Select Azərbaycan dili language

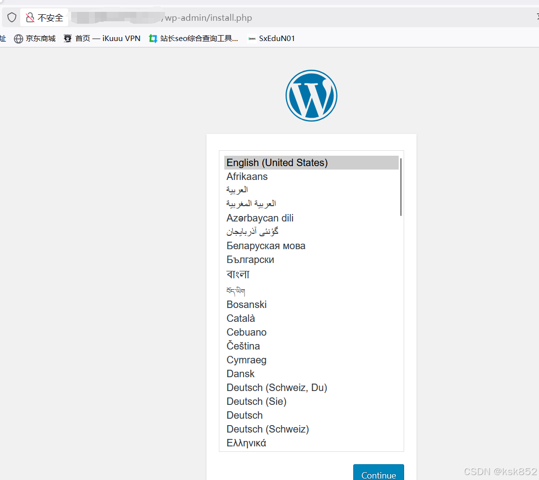pyautogui.click(x=311, y=218)
